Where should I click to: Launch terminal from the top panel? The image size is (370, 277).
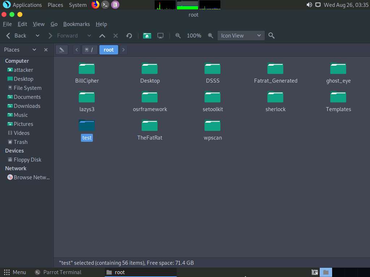coord(105,5)
